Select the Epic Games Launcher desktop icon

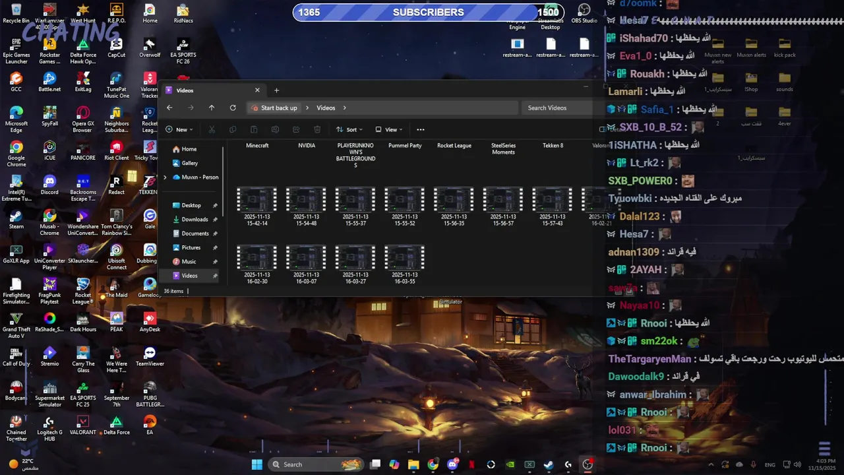pos(16,51)
